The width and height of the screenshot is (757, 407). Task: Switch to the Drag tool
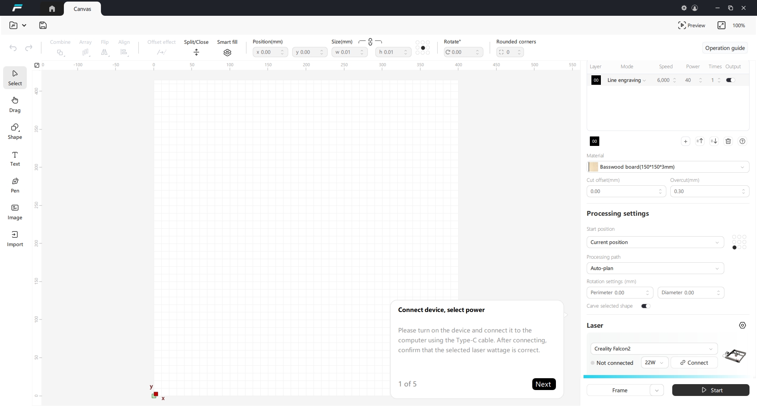[15, 105]
